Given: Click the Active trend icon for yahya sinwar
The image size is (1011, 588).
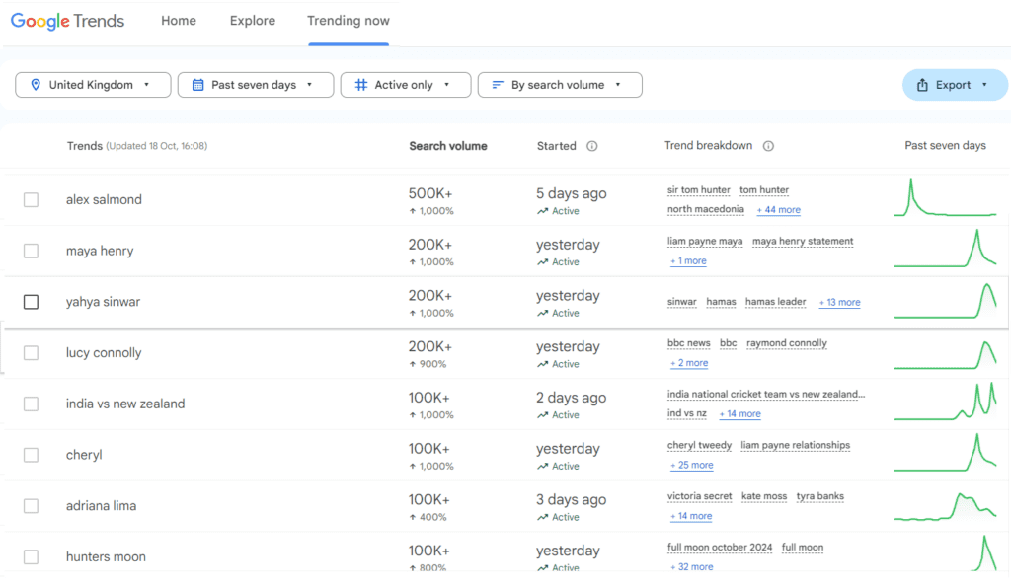Looking at the screenshot, I should [542, 313].
